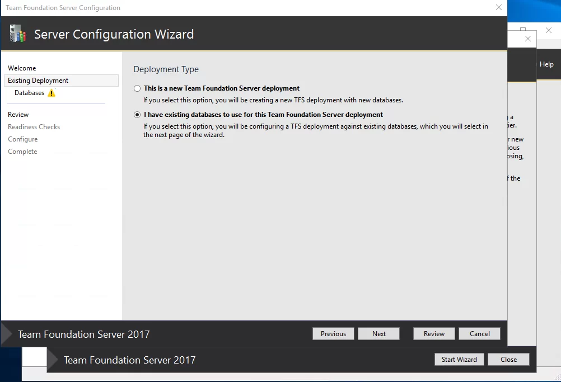Click the Review button in footer
The width and height of the screenshot is (561, 382).
click(434, 334)
